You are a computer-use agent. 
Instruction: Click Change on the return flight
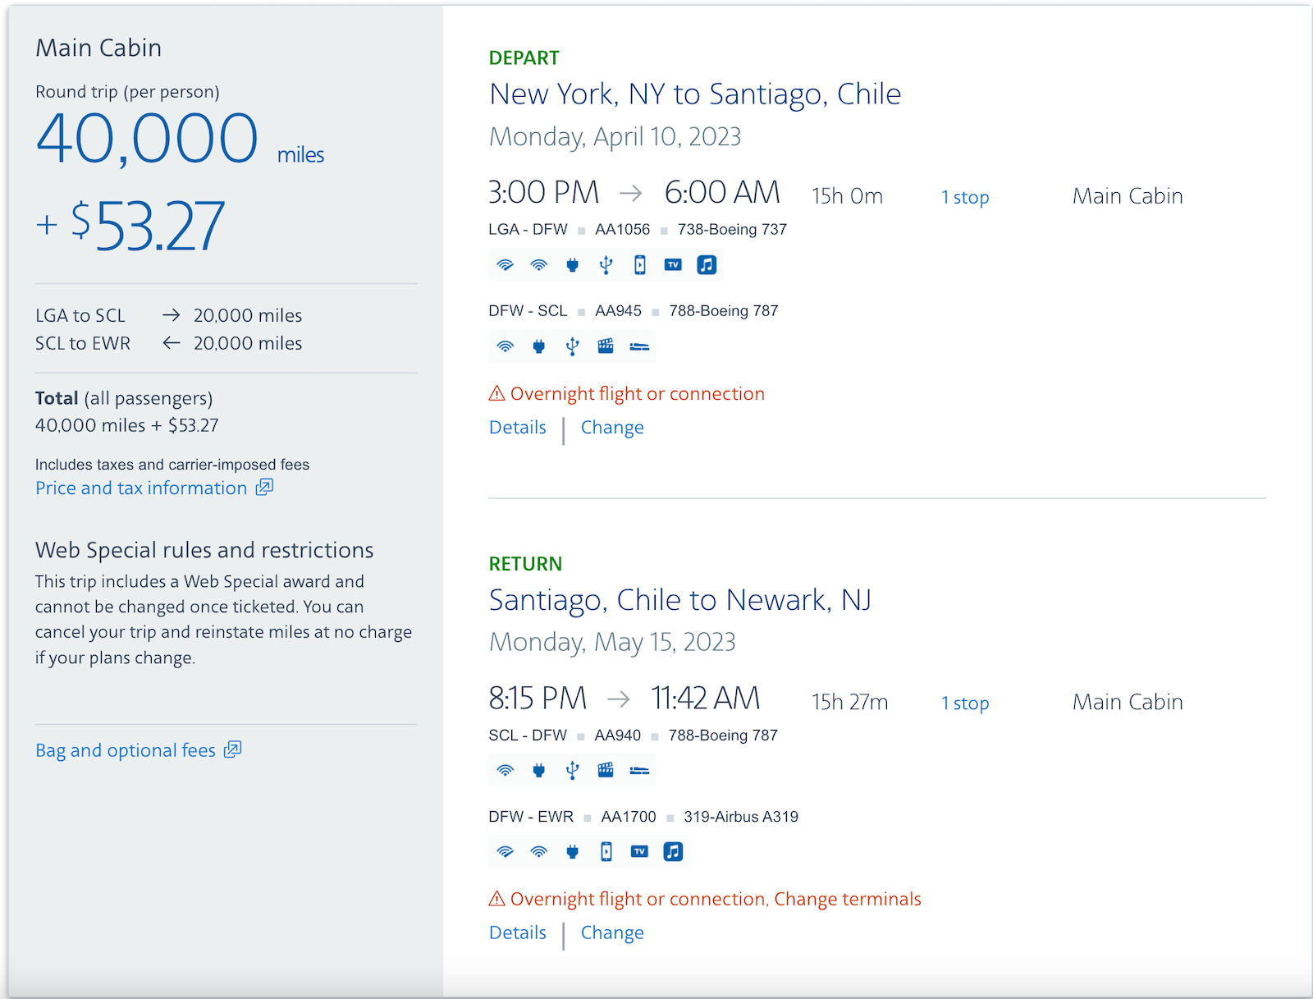coord(611,933)
